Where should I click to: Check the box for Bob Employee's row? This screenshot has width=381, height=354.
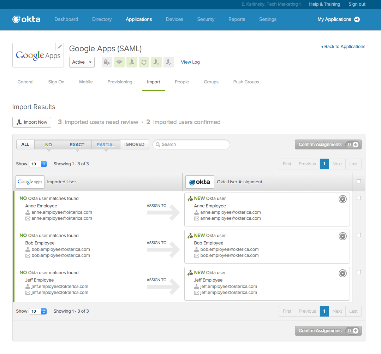[359, 235]
